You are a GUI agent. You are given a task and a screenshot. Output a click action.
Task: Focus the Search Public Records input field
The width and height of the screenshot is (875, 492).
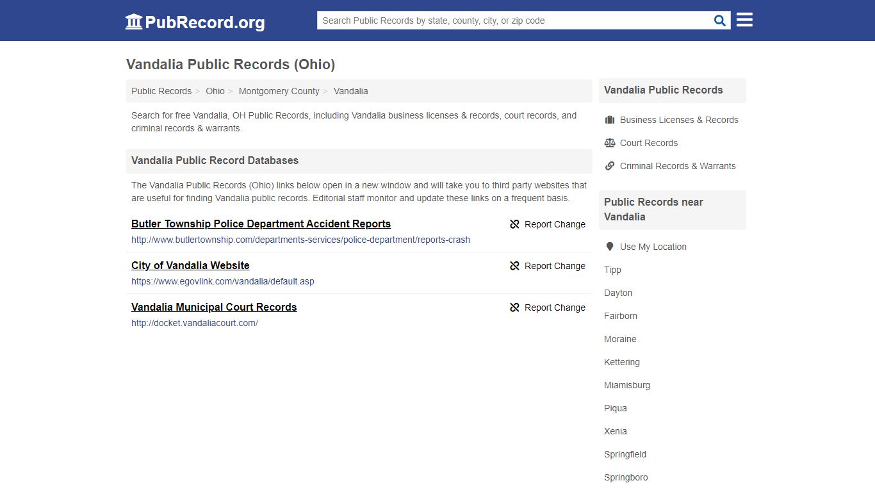click(x=514, y=20)
